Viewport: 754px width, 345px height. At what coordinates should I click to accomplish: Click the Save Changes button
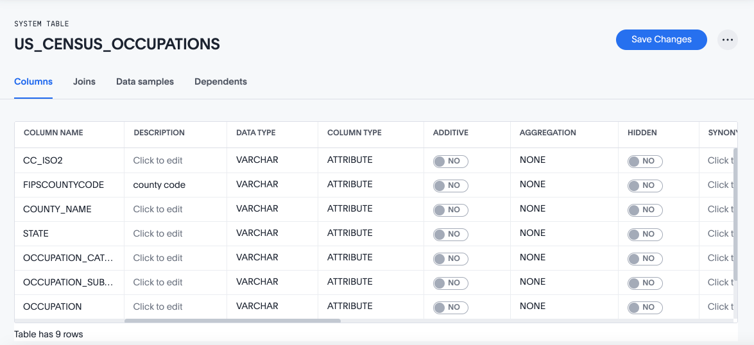[661, 40]
